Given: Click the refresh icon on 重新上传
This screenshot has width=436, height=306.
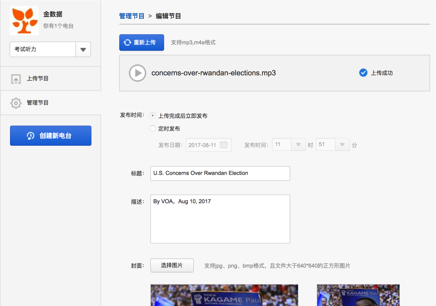Looking at the screenshot, I should (127, 43).
